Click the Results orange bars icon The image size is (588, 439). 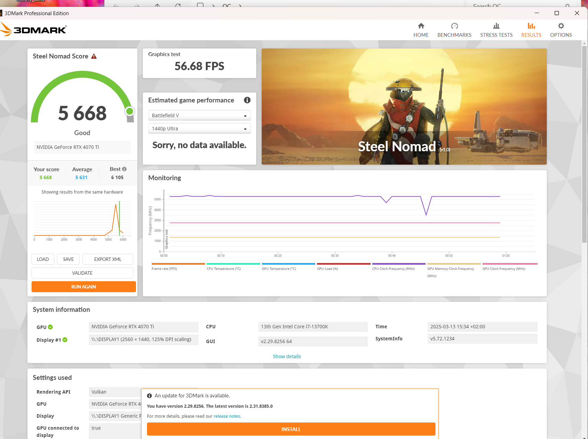click(x=531, y=26)
